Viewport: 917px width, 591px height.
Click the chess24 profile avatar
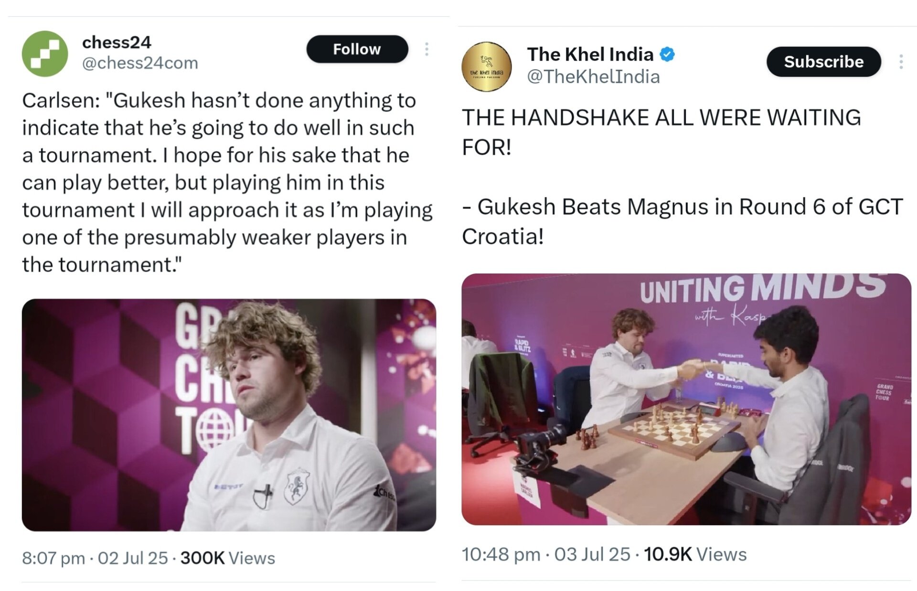point(45,53)
